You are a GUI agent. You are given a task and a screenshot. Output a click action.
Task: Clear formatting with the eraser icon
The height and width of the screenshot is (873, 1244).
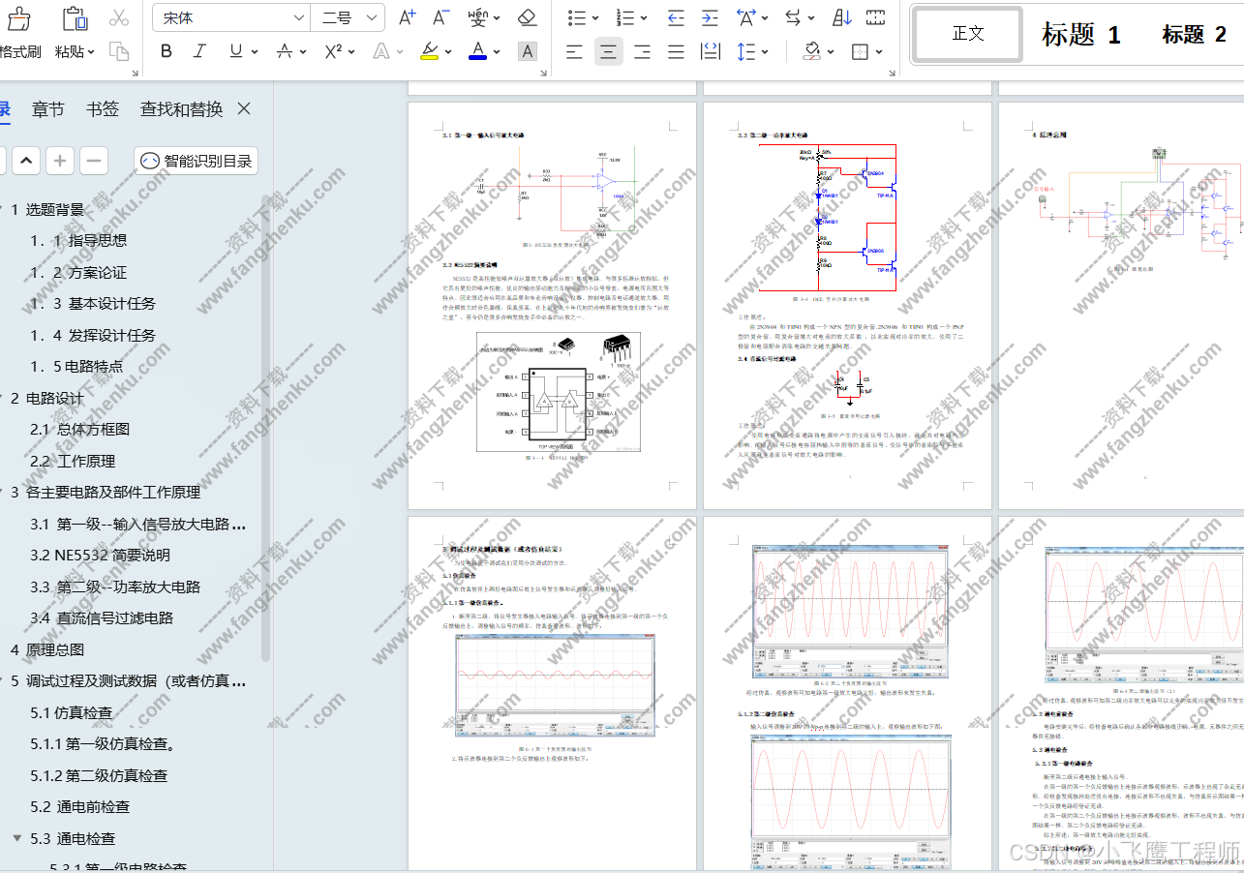[x=527, y=17]
